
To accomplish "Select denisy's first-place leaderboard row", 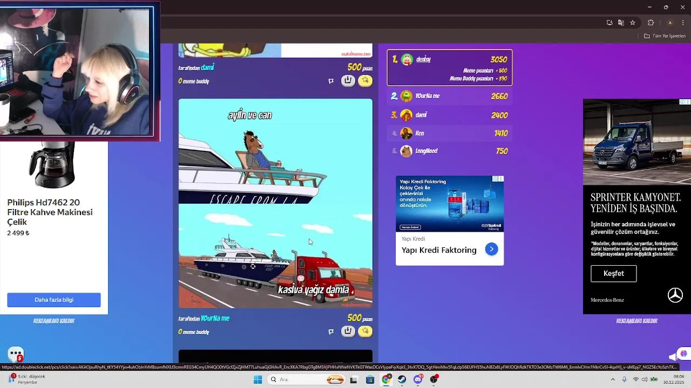I will pyautogui.click(x=450, y=67).
